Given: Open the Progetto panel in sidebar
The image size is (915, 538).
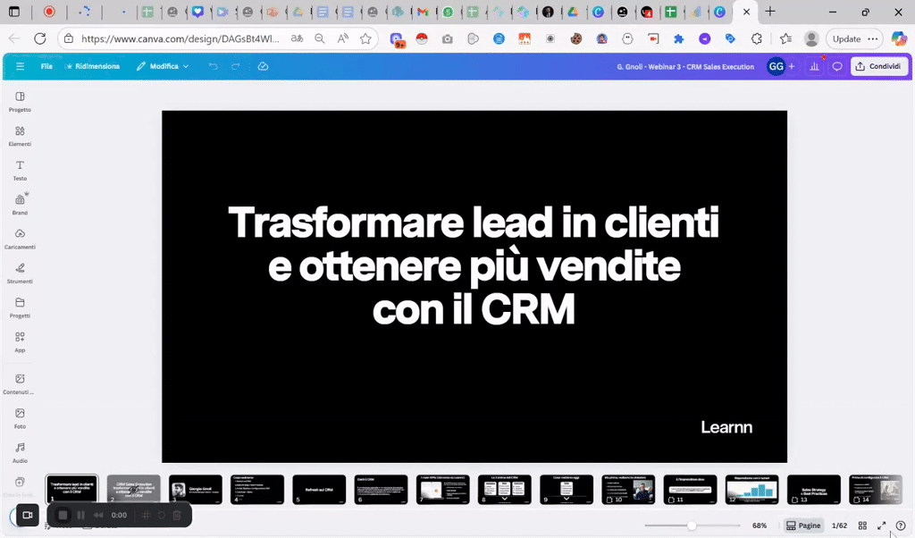Looking at the screenshot, I should click(x=20, y=102).
